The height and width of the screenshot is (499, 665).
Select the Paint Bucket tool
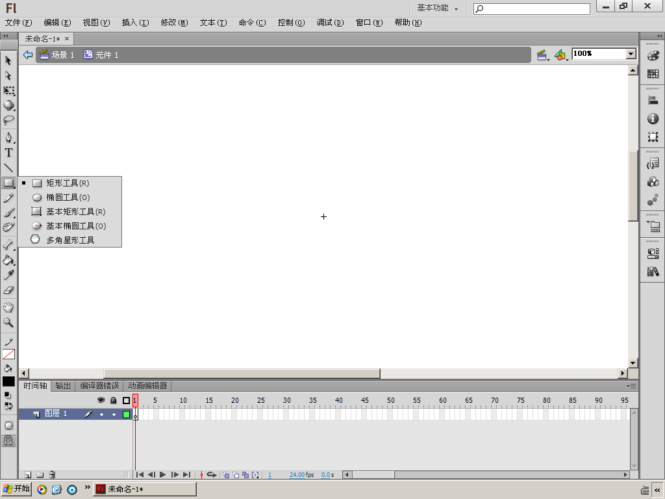click(x=8, y=260)
